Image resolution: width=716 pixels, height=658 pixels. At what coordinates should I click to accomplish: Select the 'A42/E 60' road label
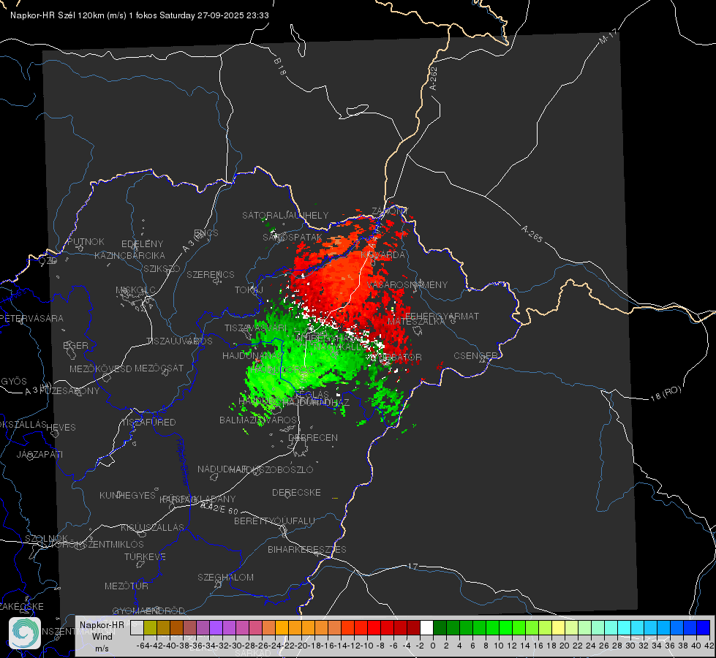point(219,507)
